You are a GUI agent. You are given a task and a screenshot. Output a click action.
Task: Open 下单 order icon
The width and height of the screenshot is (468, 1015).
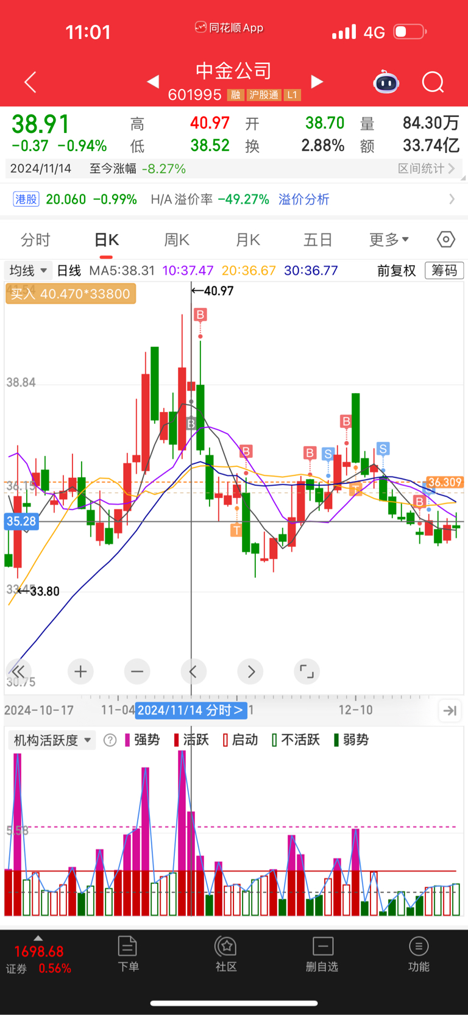(128, 954)
